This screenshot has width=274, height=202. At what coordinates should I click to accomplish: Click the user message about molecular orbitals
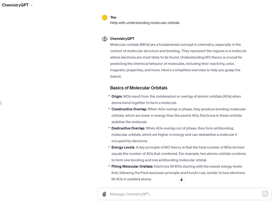(x=145, y=23)
